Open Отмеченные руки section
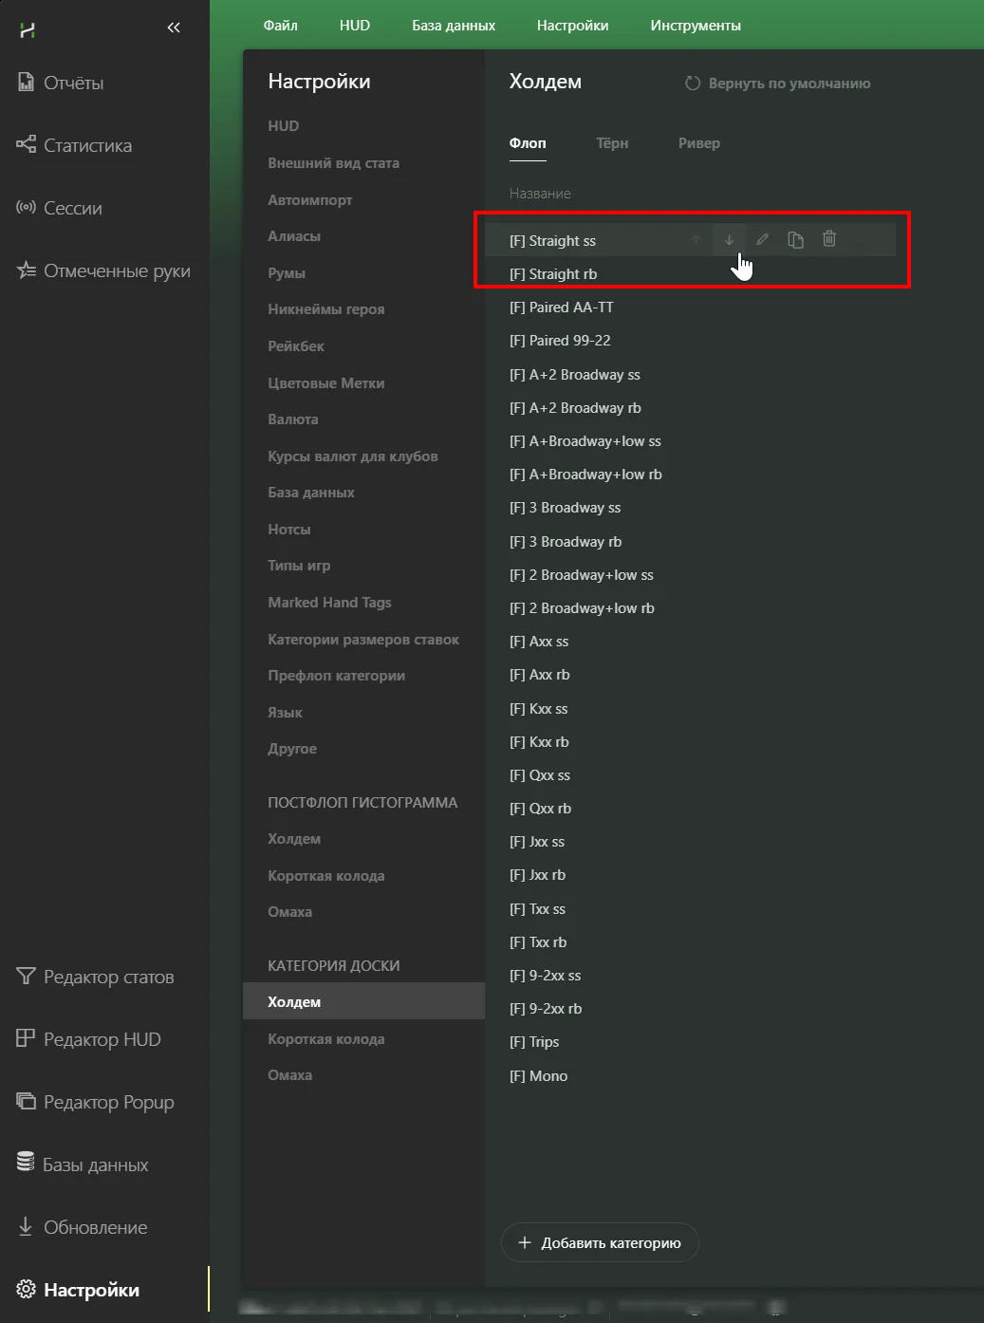 pyautogui.click(x=116, y=271)
